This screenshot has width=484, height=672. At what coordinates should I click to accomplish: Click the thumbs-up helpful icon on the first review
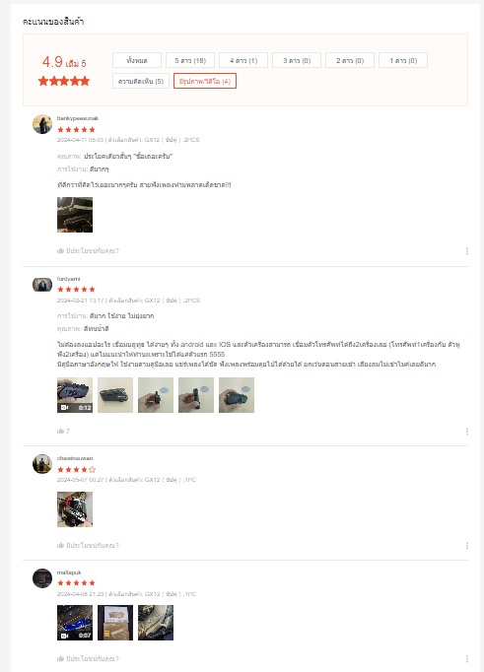tap(60, 250)
